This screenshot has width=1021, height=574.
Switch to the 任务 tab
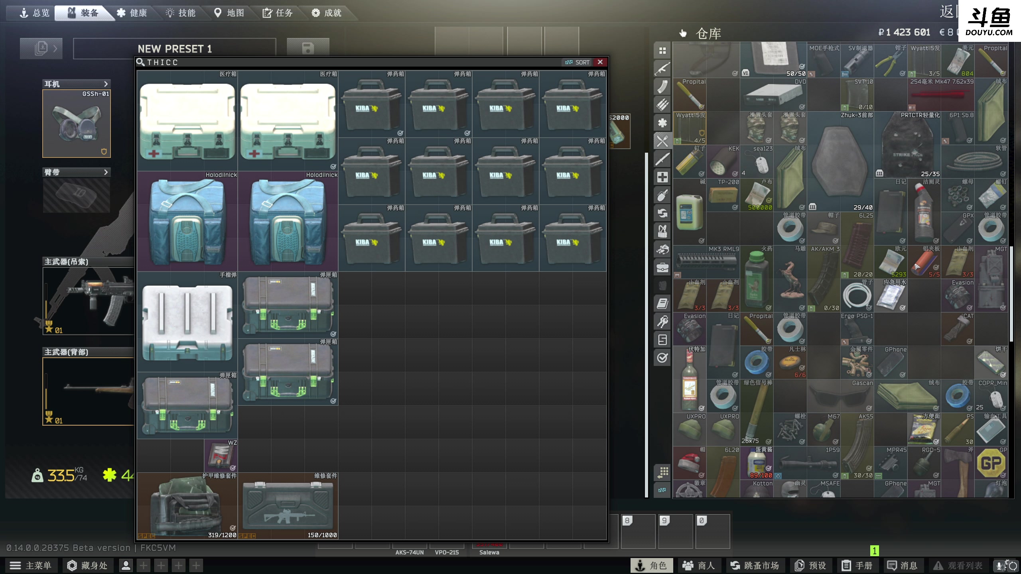pos(278,13)
